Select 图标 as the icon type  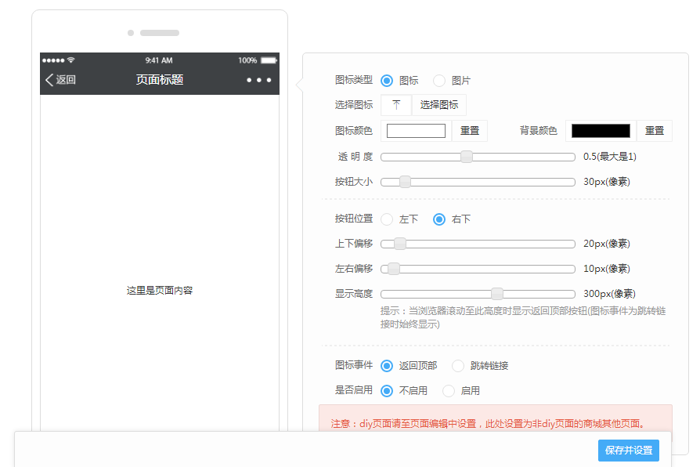pos(387,81)
